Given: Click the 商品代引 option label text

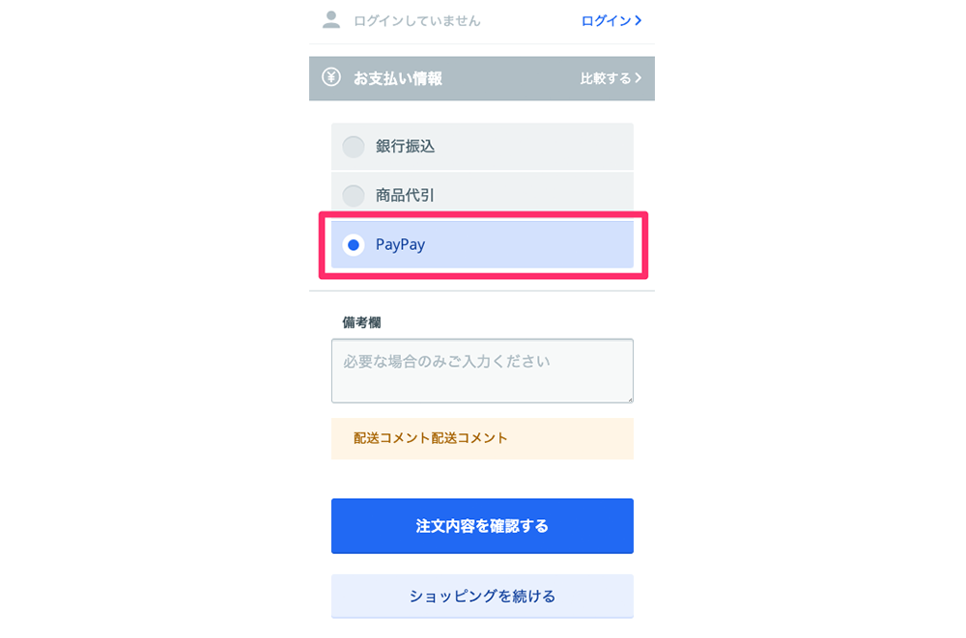Looking at the screenshot, I should click(x=406, y=196).
